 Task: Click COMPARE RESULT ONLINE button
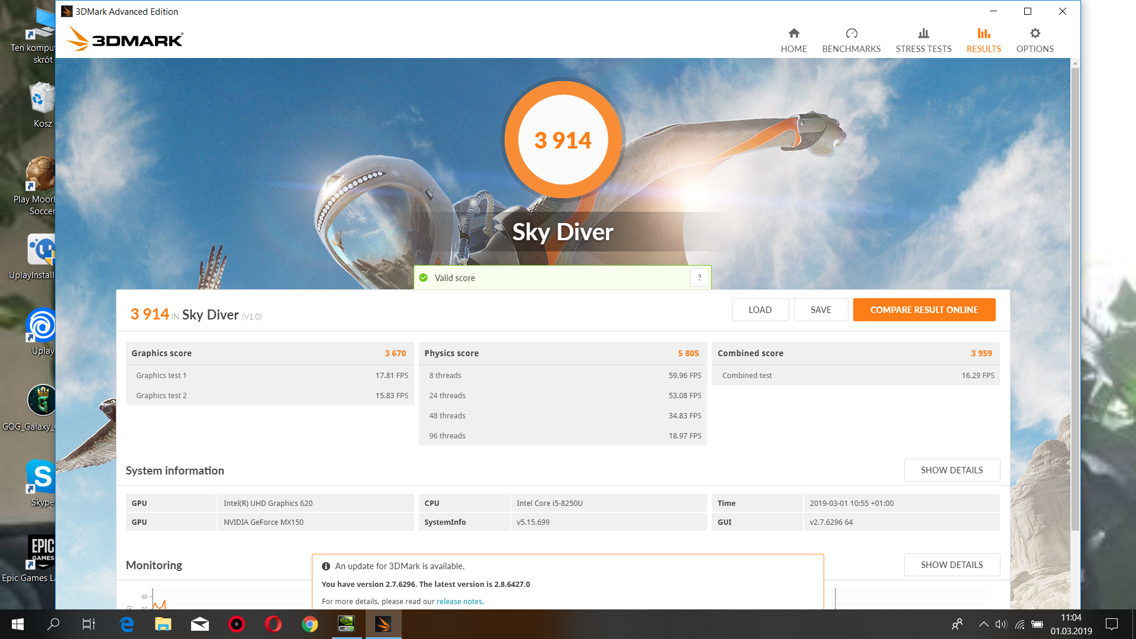pos(924,309)
